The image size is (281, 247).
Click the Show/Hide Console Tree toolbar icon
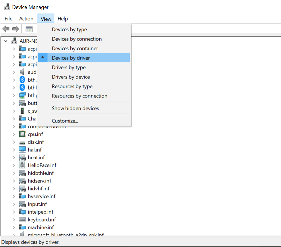pos(29,29)
